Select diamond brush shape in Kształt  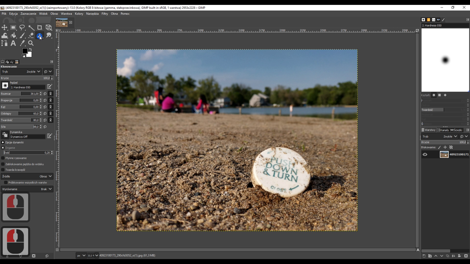(445, 95)
